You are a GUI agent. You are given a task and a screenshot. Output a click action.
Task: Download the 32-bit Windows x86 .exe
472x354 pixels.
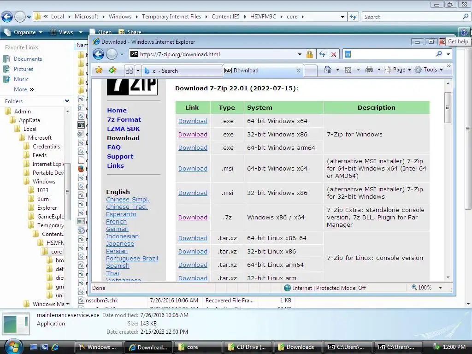193,134
